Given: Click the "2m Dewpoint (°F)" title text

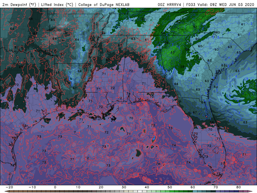Looking at the screenshot, I should click(x=19, y=5).
